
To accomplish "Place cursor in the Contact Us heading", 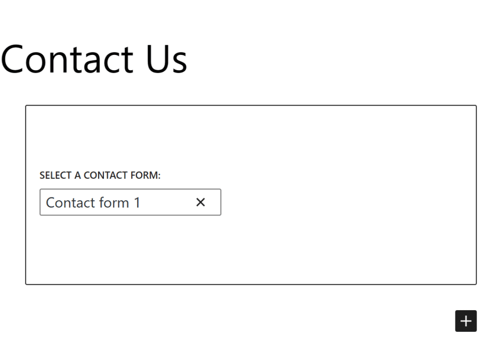I will 93,59.
